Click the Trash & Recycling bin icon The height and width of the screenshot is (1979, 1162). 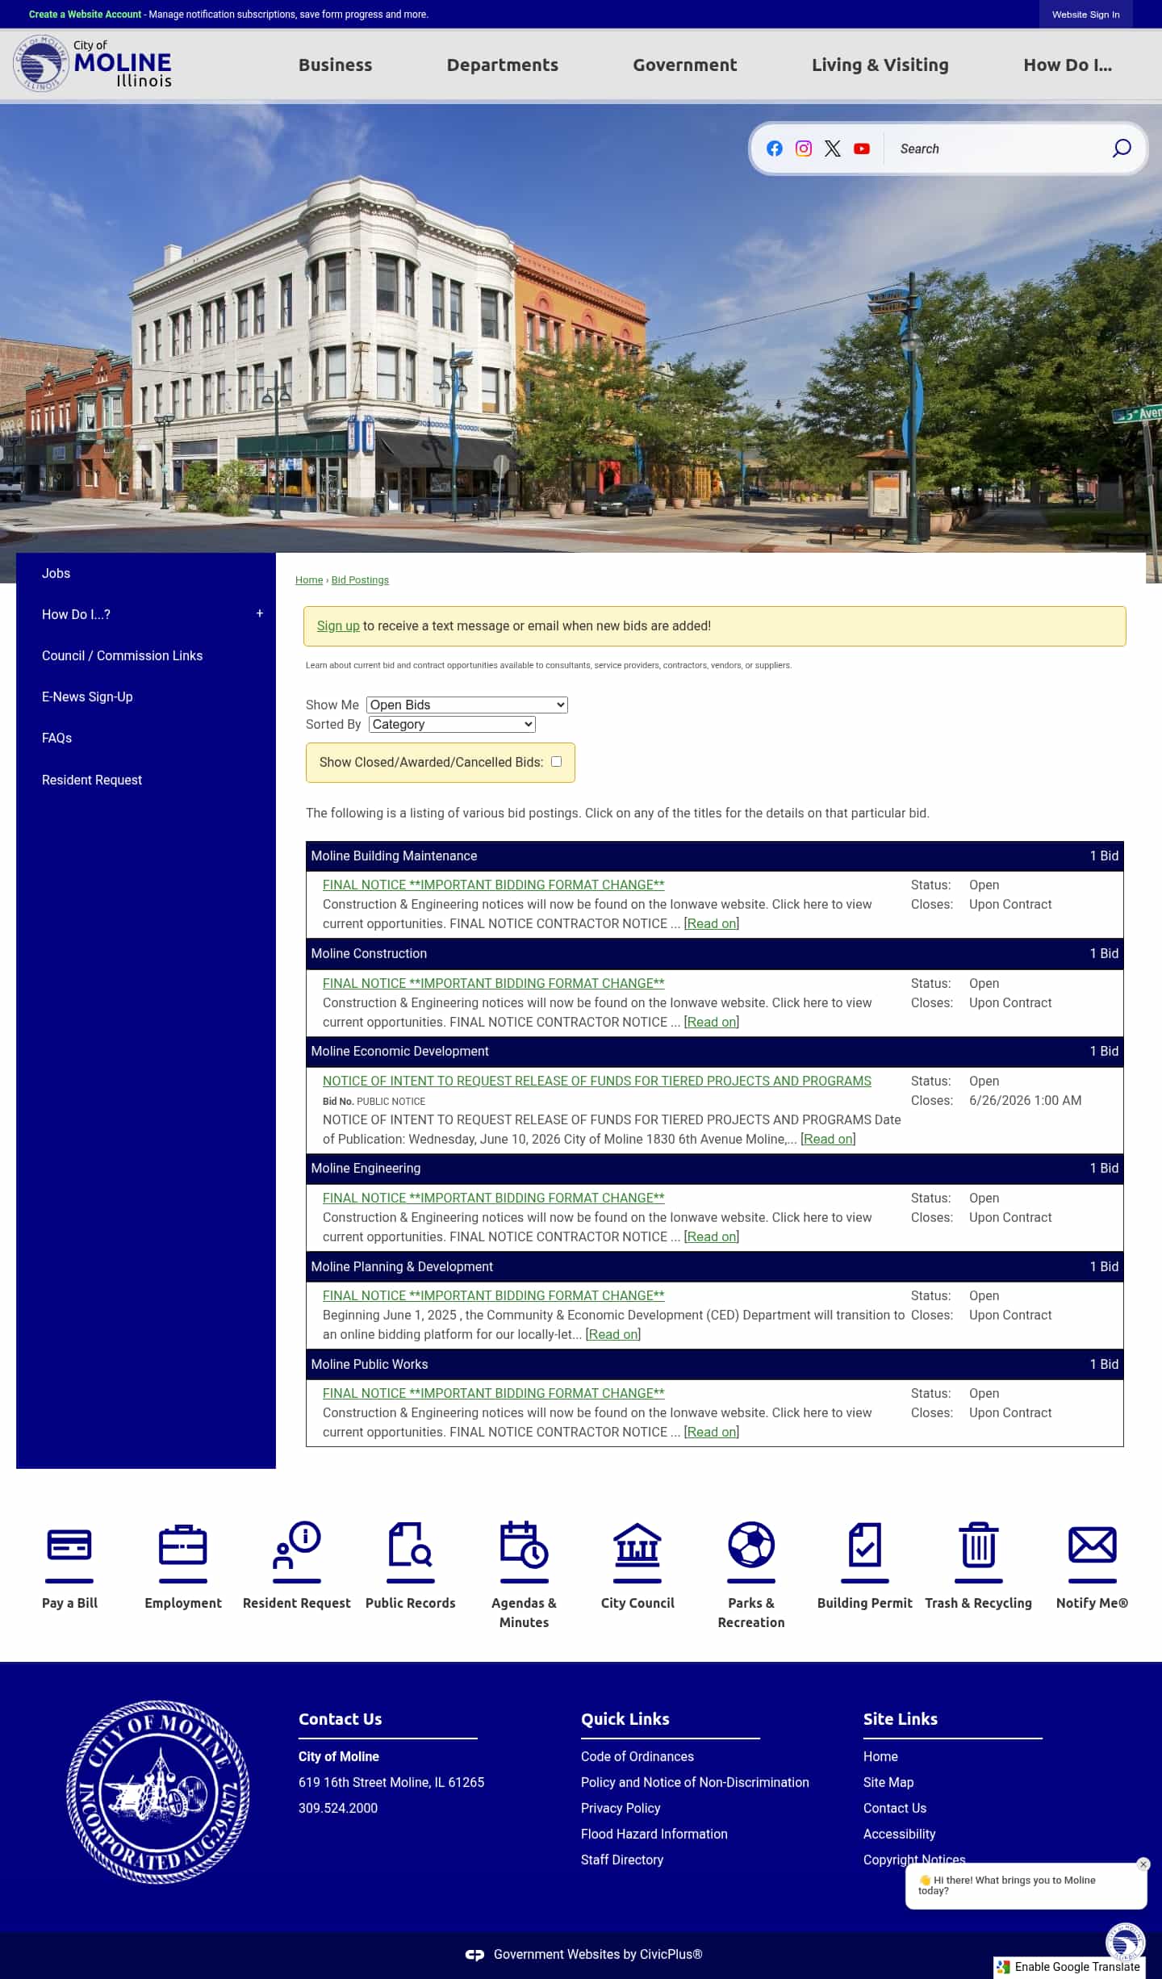pos(979,1546)
